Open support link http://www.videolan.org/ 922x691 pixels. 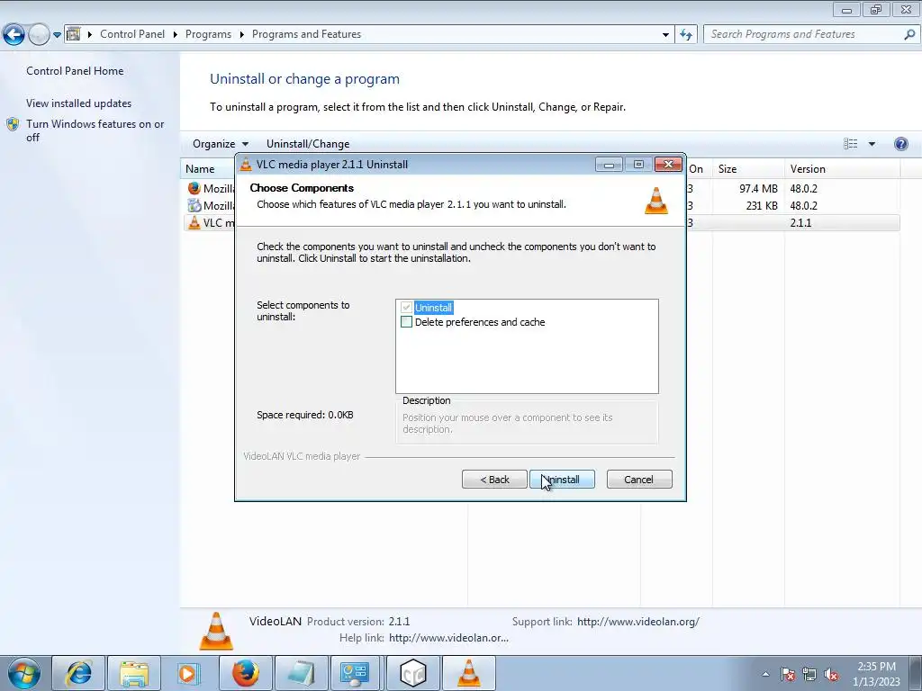638,622
